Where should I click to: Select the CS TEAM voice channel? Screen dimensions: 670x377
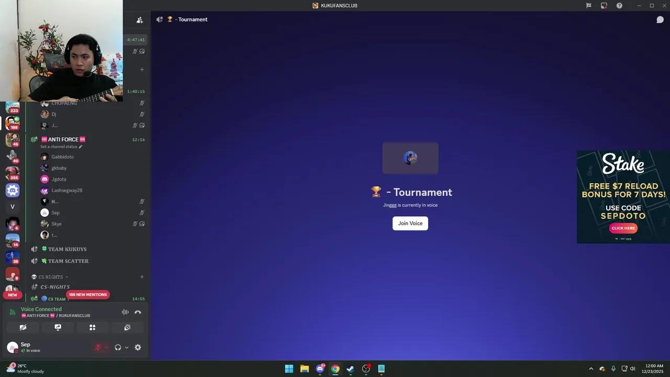(57, 299)
